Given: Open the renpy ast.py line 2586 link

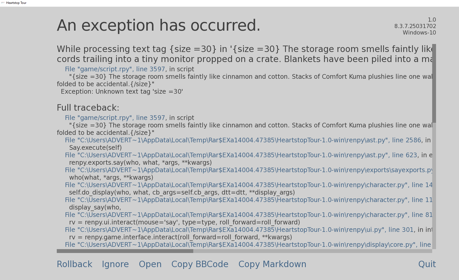Looking at the screenshot, I should pos(243,140).
